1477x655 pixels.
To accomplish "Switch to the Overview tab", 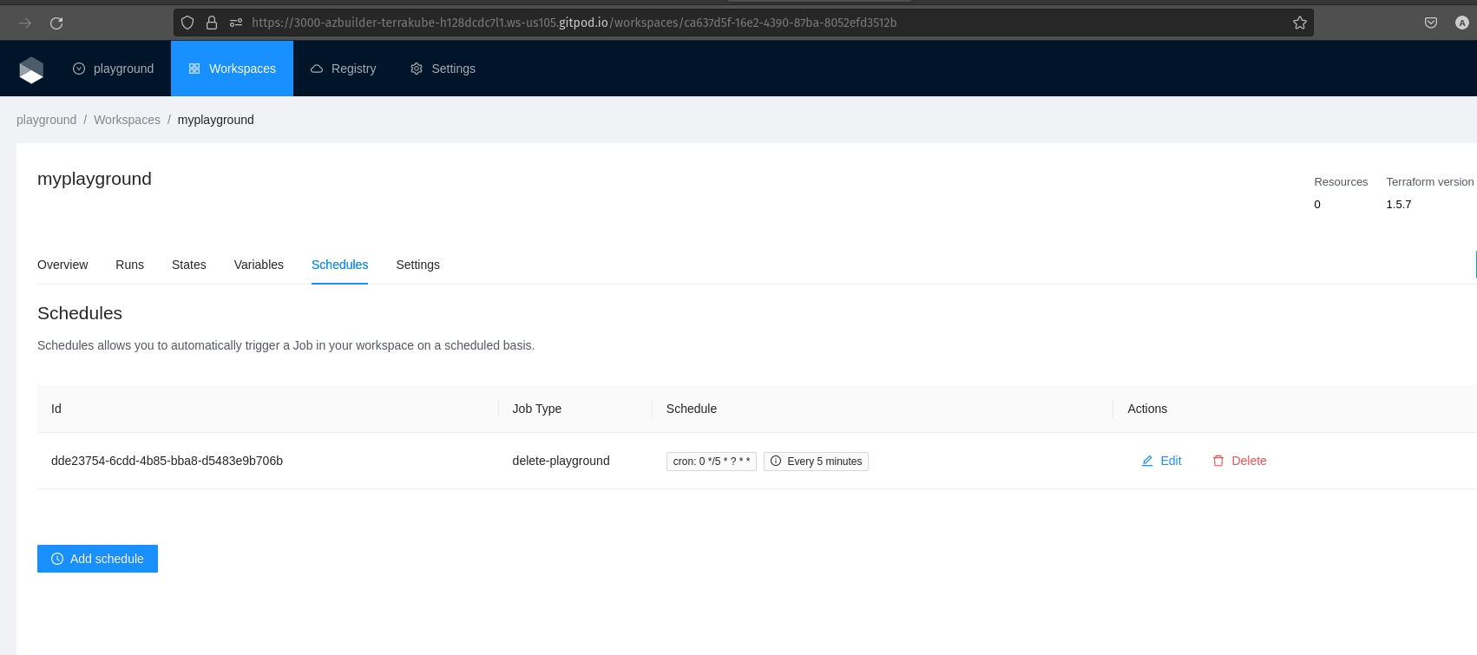I will coord(62,265).
